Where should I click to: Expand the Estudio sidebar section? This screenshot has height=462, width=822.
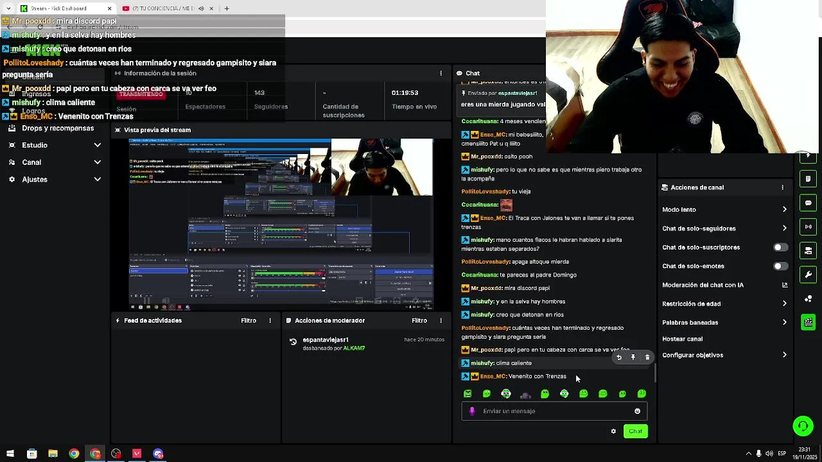coord(97,145)
